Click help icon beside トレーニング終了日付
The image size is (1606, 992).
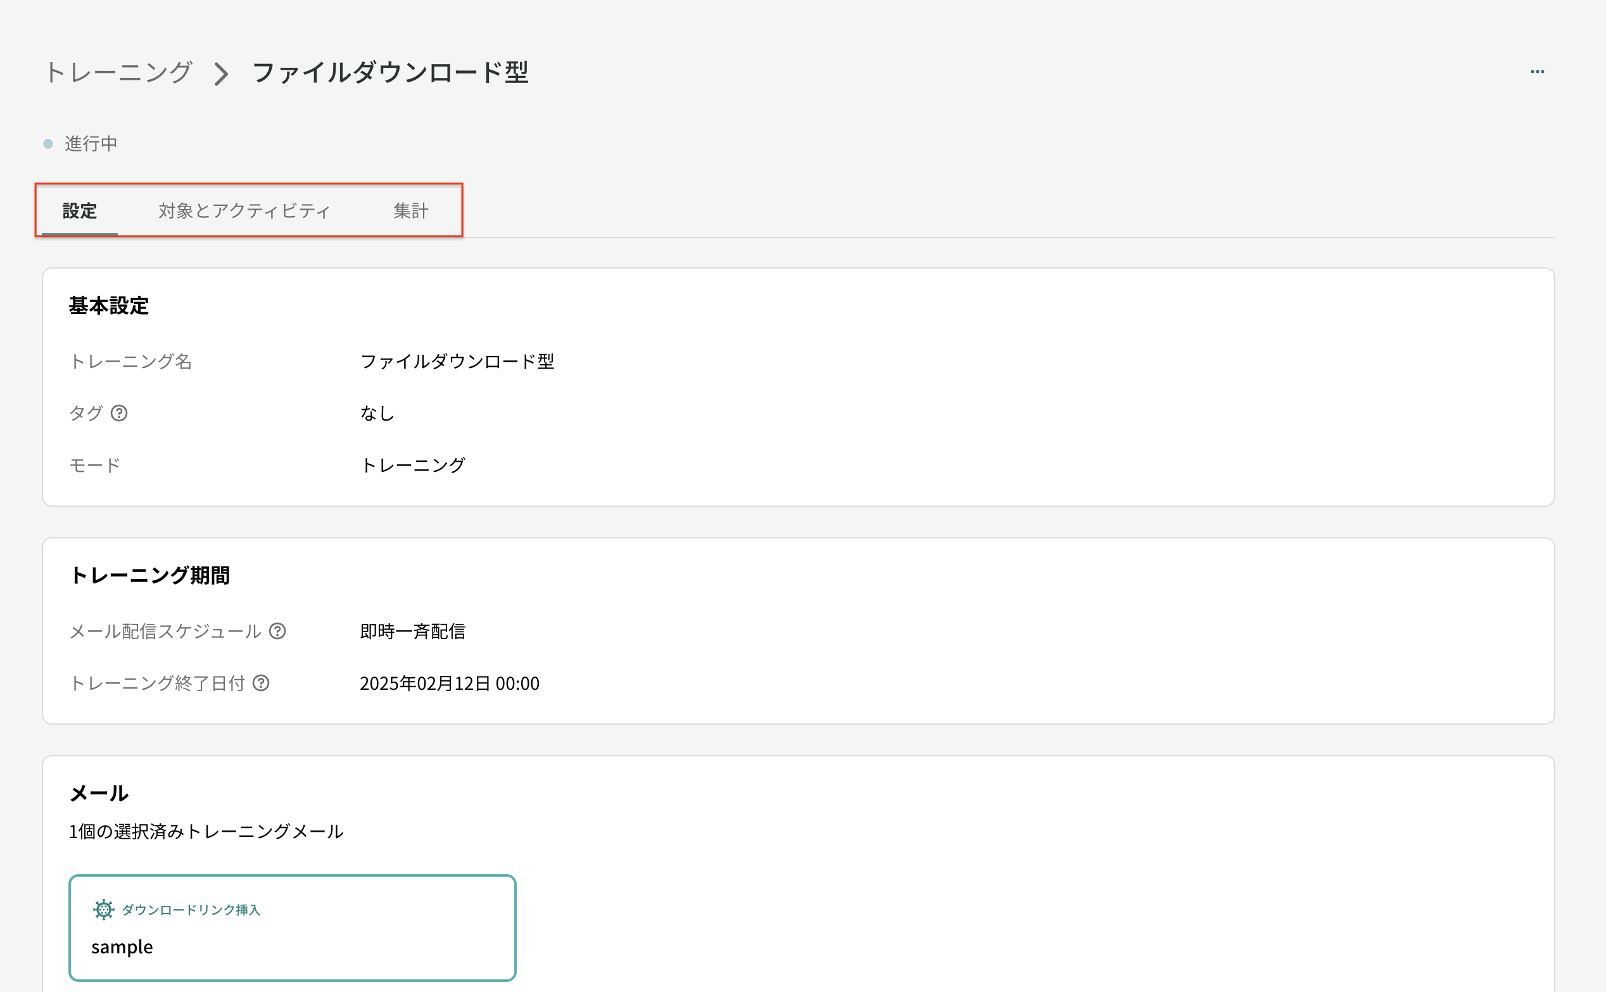click(x=261, y=683)
